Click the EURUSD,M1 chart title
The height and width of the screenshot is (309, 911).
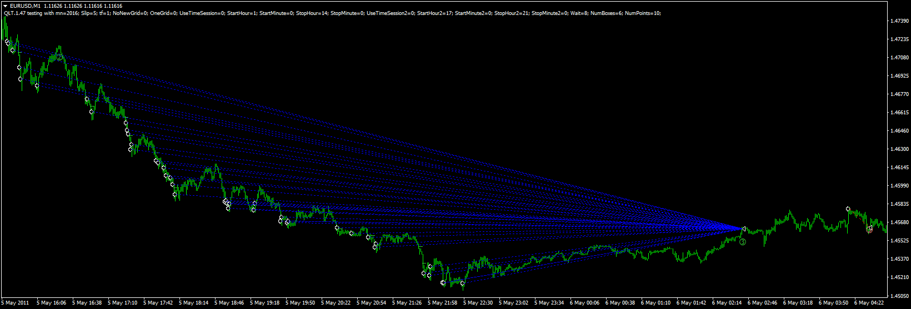[25, 6]
